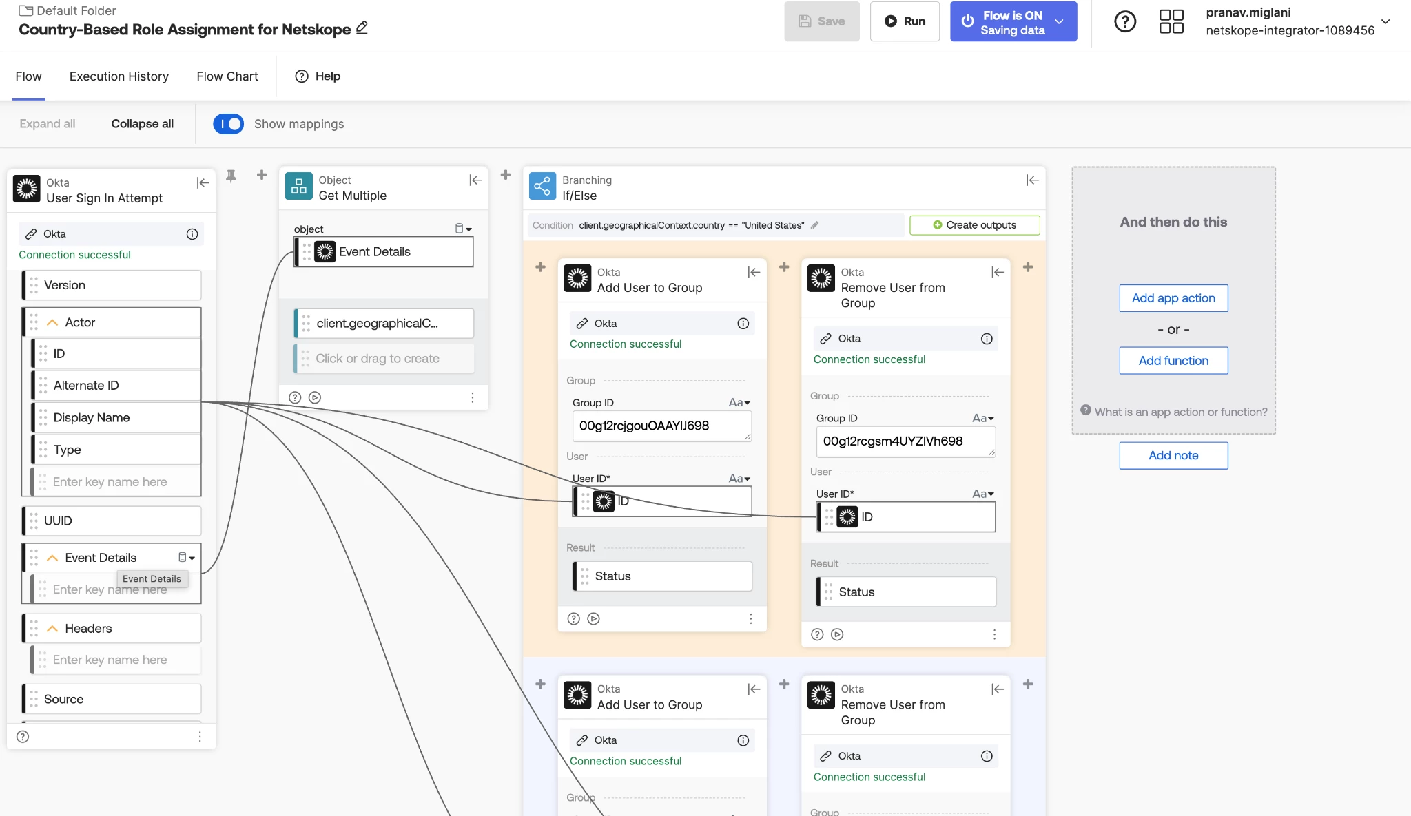Image resolution: width=1411 pixels, height=816 pixels.
Task: Run first Remove User from Group card test
Action: point(837,634)
